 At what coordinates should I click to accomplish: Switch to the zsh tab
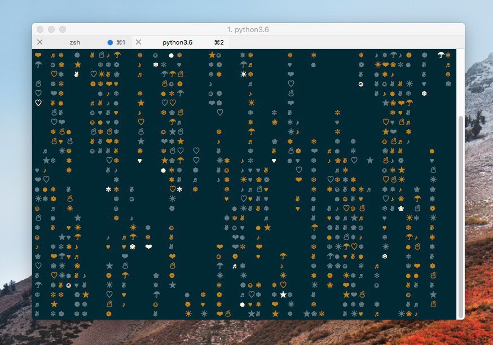[x=81, y=42]
